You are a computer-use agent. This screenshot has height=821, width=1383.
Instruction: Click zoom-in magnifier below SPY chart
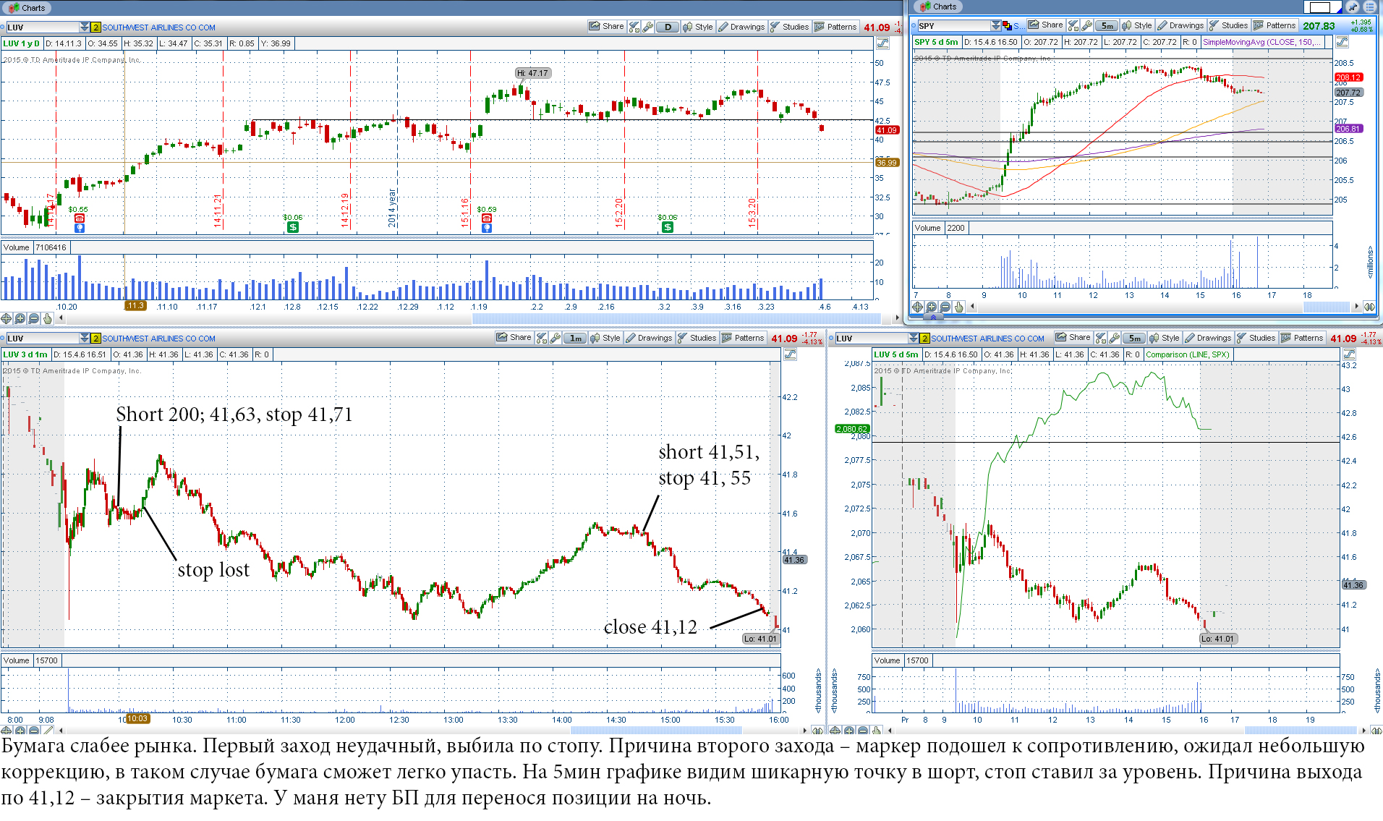pyautogui.click(x=931, y=307)
